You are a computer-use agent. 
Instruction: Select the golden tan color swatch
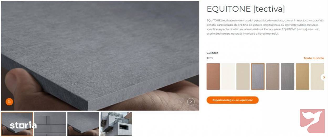click(x=302, y=77)
